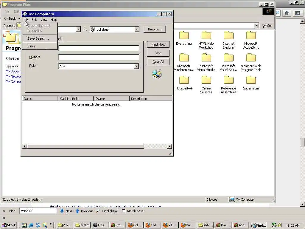The image size is (305, 229).
Task: Click the bookmarks star icon in browser
Action: coord(298,13)
